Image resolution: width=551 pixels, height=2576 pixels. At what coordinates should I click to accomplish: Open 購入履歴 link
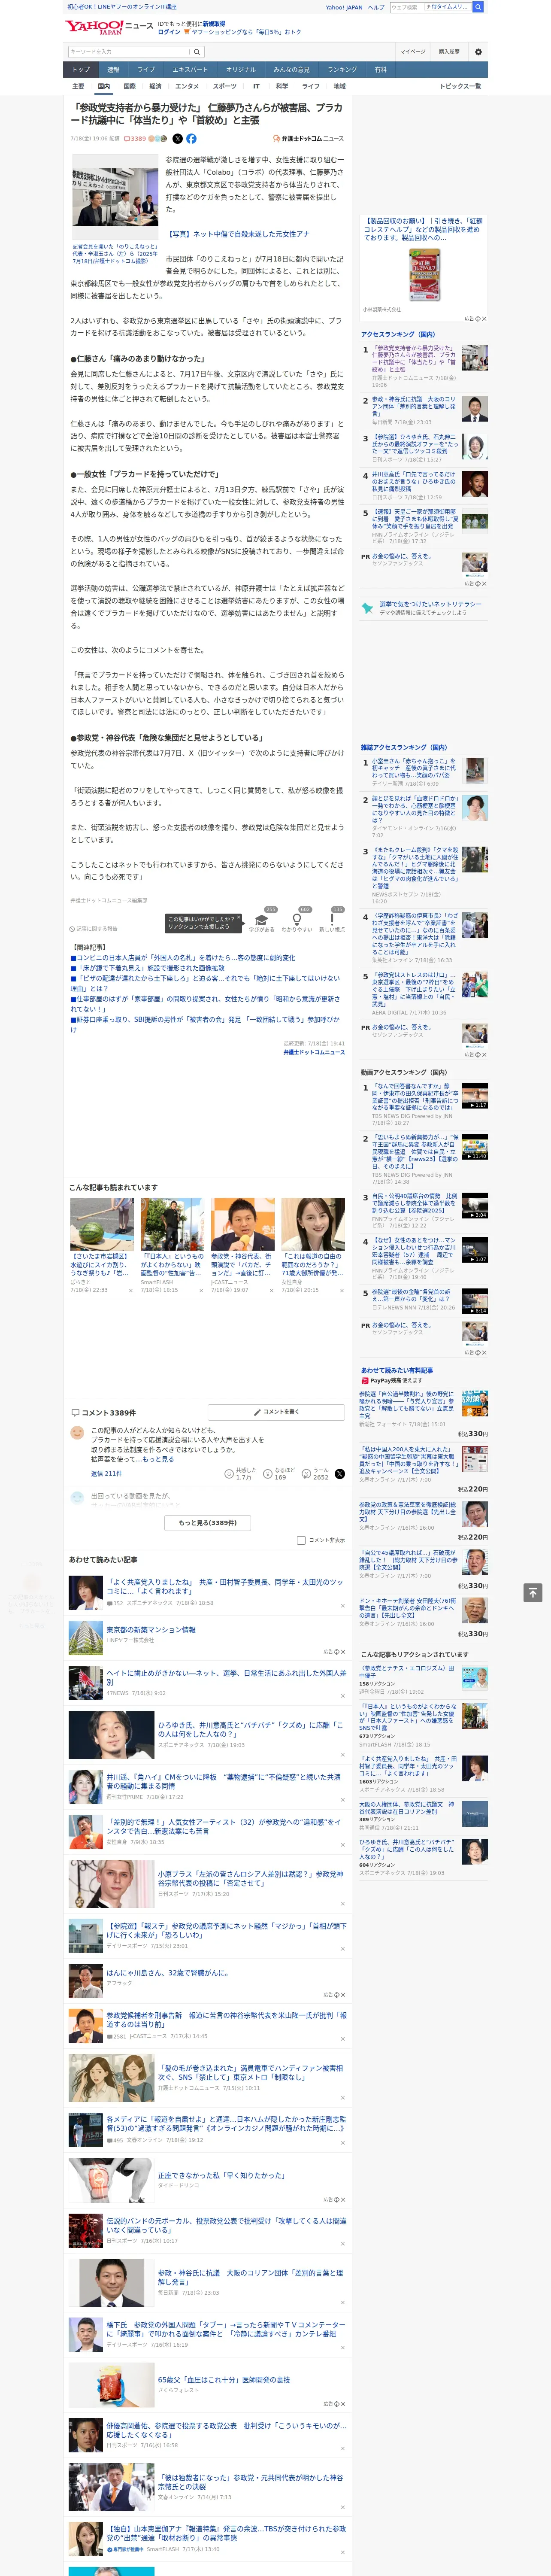[449, 51]
